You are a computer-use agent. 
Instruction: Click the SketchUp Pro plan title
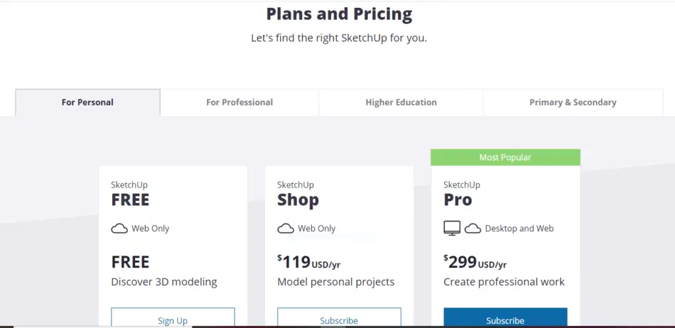(x=462, y=194)
